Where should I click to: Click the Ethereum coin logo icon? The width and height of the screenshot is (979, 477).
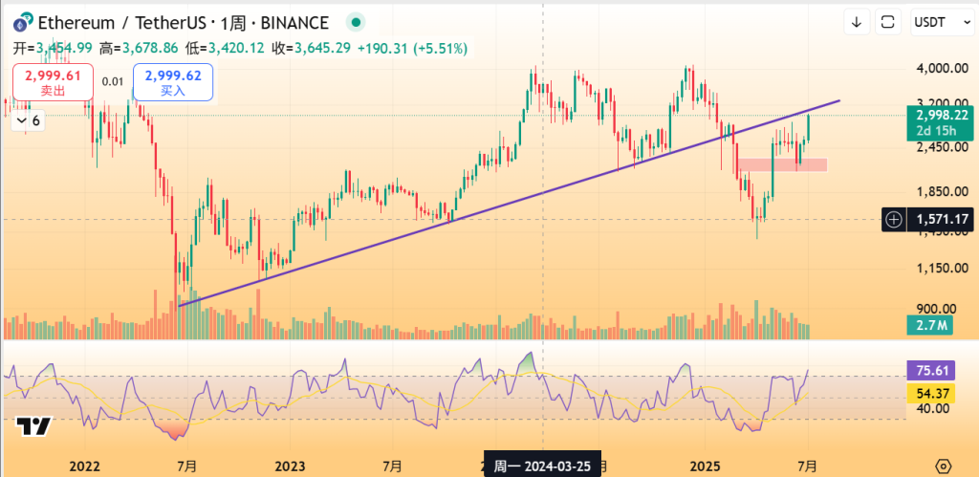coord(23,24)
